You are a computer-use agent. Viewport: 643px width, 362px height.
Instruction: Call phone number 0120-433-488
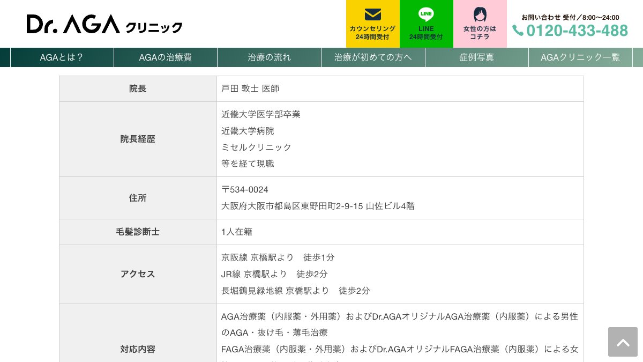click(x=577, y=31)
